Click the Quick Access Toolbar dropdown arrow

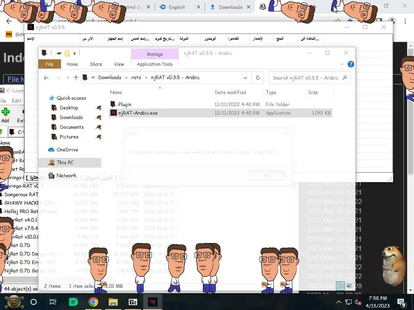pos(75,54)
